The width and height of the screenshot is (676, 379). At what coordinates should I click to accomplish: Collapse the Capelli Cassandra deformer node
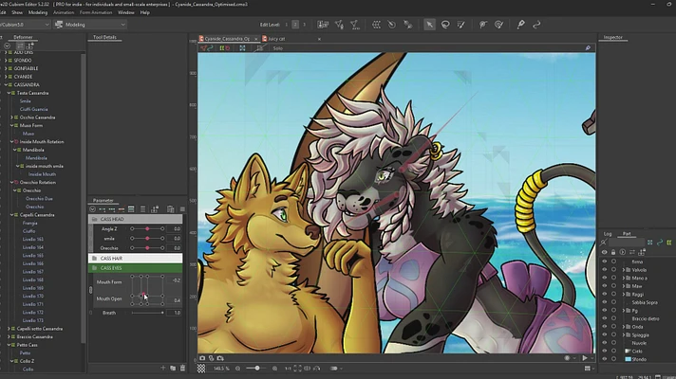point(11,215)
